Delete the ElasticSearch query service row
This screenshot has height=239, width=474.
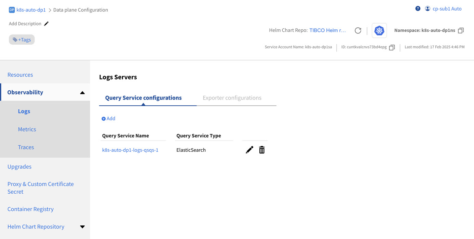[262, 150]
